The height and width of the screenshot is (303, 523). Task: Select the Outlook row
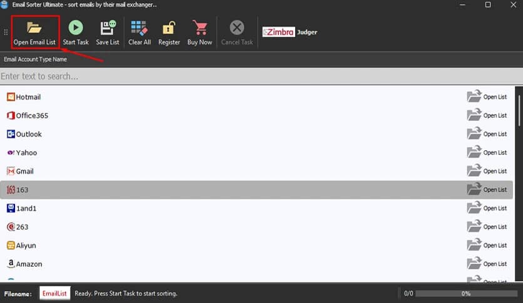coord(256,134)
